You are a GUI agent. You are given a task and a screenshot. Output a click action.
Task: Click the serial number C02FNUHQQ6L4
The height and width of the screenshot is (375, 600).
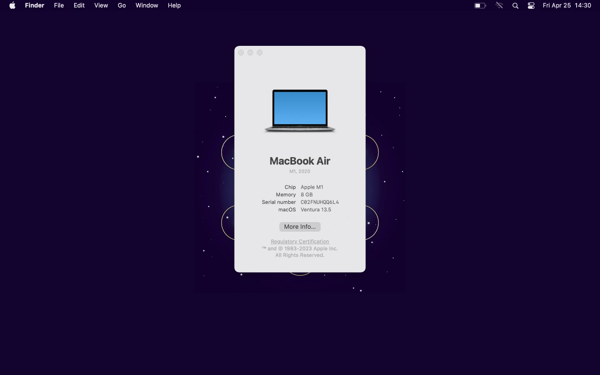point(320,202)
